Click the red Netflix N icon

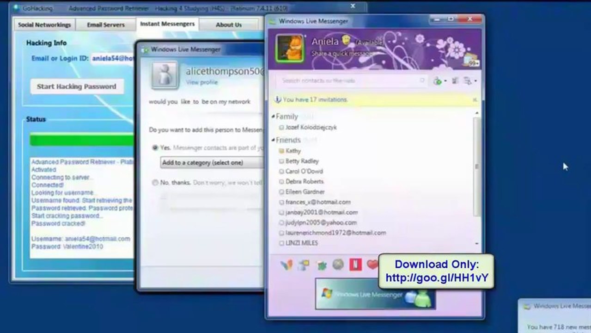coord(355,265)
